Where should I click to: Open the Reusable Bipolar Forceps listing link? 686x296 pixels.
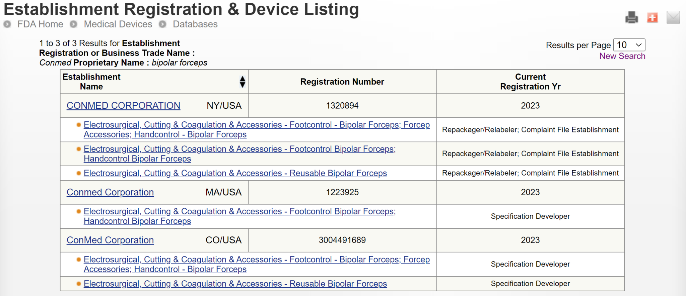(x=235, y=173)
